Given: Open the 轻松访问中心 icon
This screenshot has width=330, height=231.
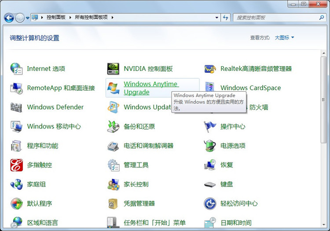Looking at the screenshot, I should coord(210,203).
